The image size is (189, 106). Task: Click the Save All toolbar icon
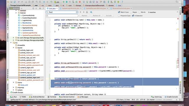11,2
